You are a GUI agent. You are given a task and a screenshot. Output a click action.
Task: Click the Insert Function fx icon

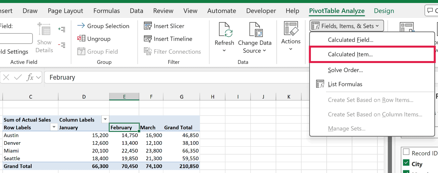pos(30,77)
